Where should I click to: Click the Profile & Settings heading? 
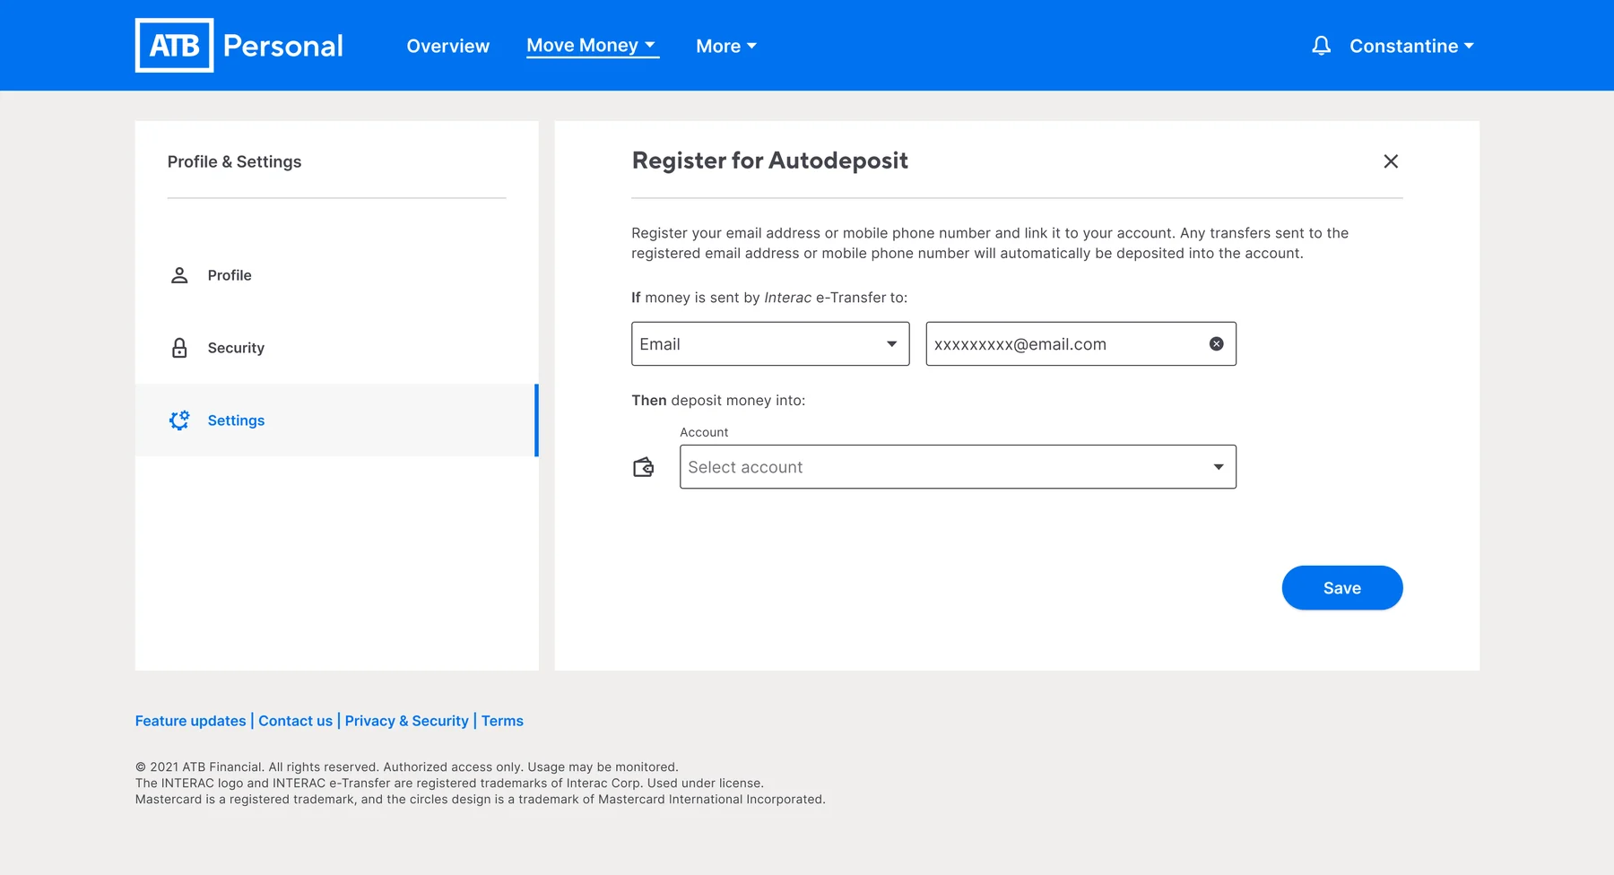coord(234,161)
